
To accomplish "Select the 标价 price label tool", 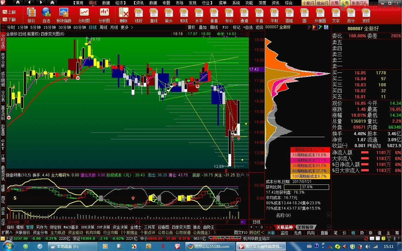I will coord(229,15).
